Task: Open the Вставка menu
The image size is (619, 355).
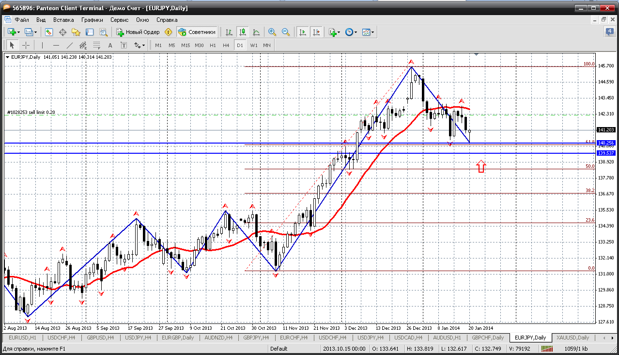Action: click(63, 20)
